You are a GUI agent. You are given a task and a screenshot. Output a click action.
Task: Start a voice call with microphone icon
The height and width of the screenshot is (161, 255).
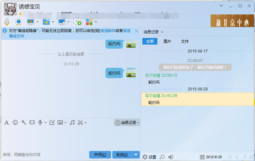click(x=7, y=22)
